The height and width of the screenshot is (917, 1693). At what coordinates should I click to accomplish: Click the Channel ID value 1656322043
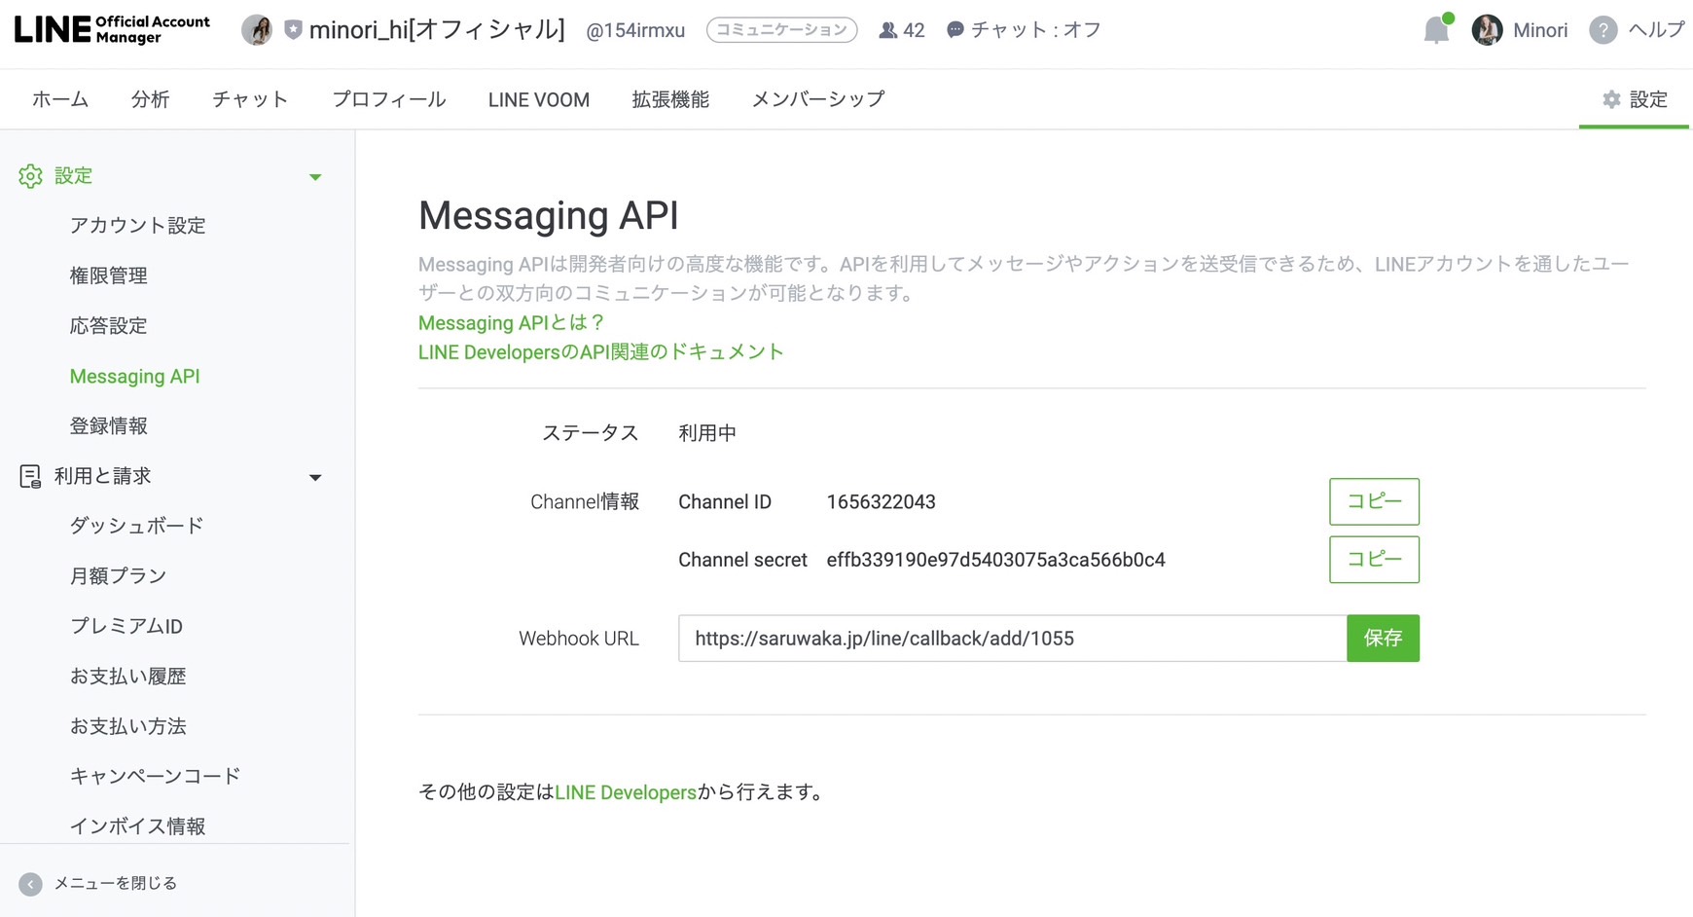882,501
